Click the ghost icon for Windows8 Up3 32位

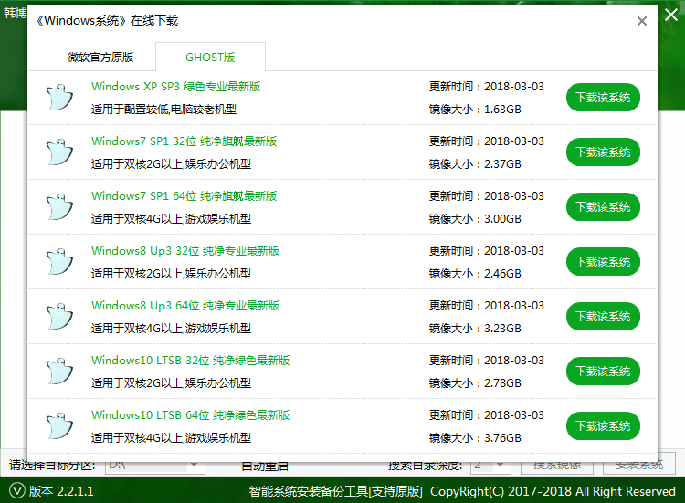[x=58, y=262]
